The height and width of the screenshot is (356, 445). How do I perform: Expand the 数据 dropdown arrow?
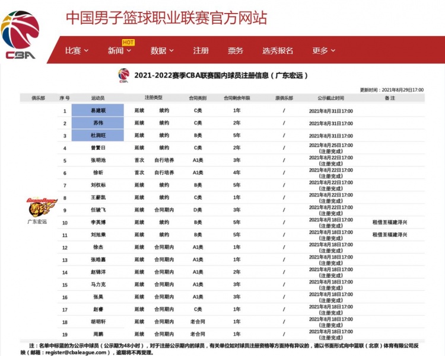[x=171, y=50]
